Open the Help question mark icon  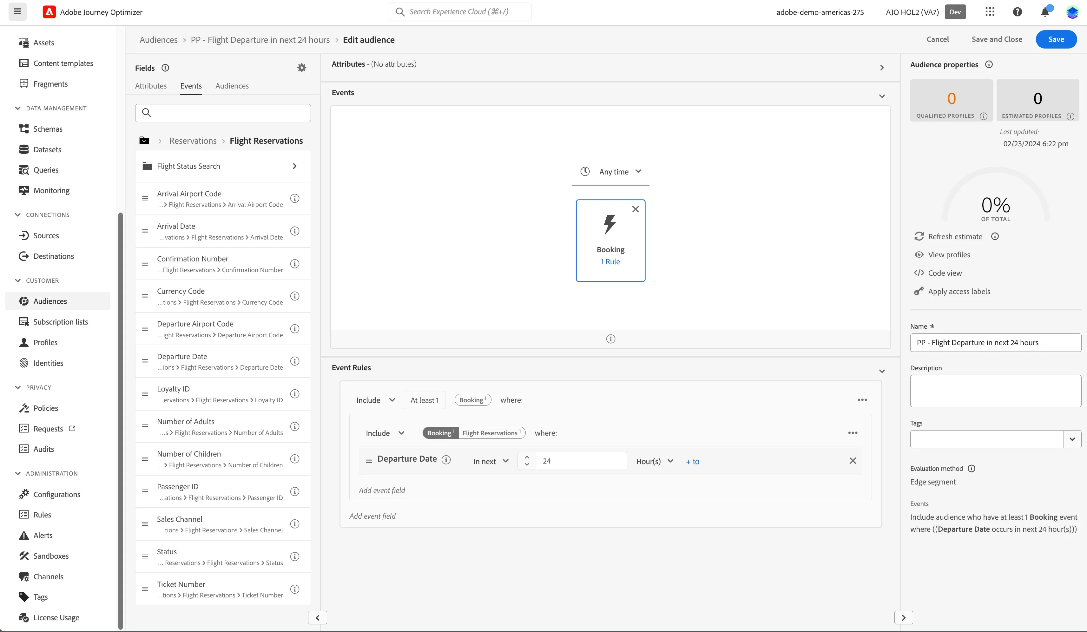[1018, 12]
